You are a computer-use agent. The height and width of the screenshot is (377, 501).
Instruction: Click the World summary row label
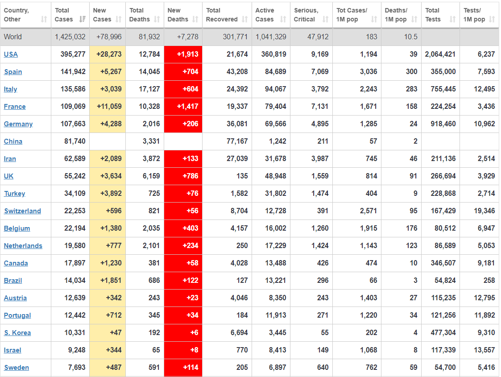[12, 37]
